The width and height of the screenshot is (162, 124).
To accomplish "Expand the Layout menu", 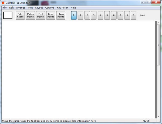I will point(39,8).
